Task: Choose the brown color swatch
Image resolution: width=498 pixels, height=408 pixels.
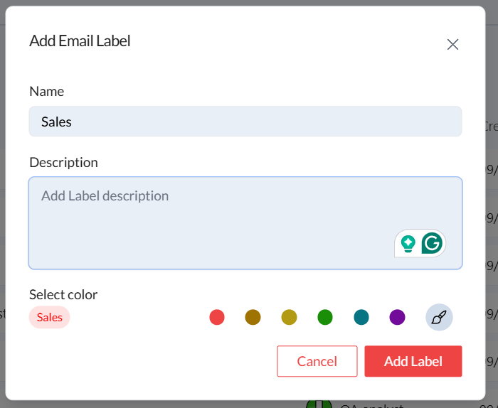Action: pos(253,318)
